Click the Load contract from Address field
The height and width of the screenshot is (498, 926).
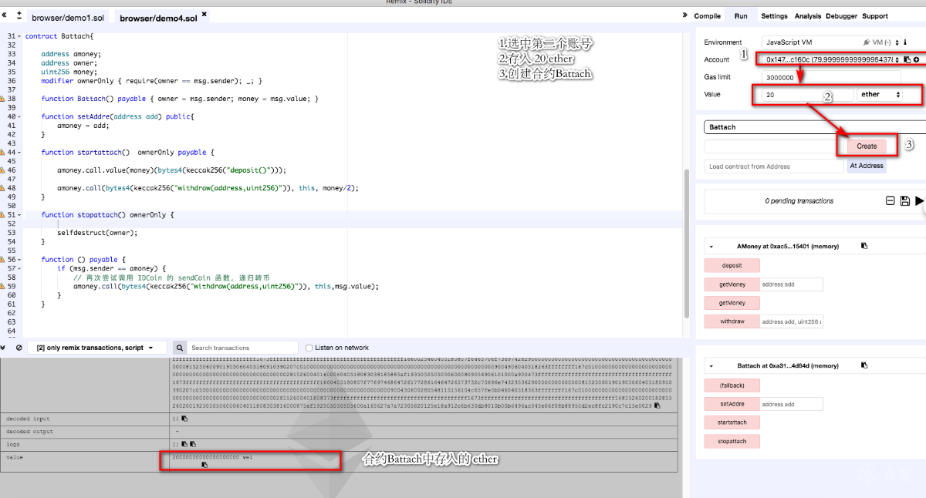774,166
